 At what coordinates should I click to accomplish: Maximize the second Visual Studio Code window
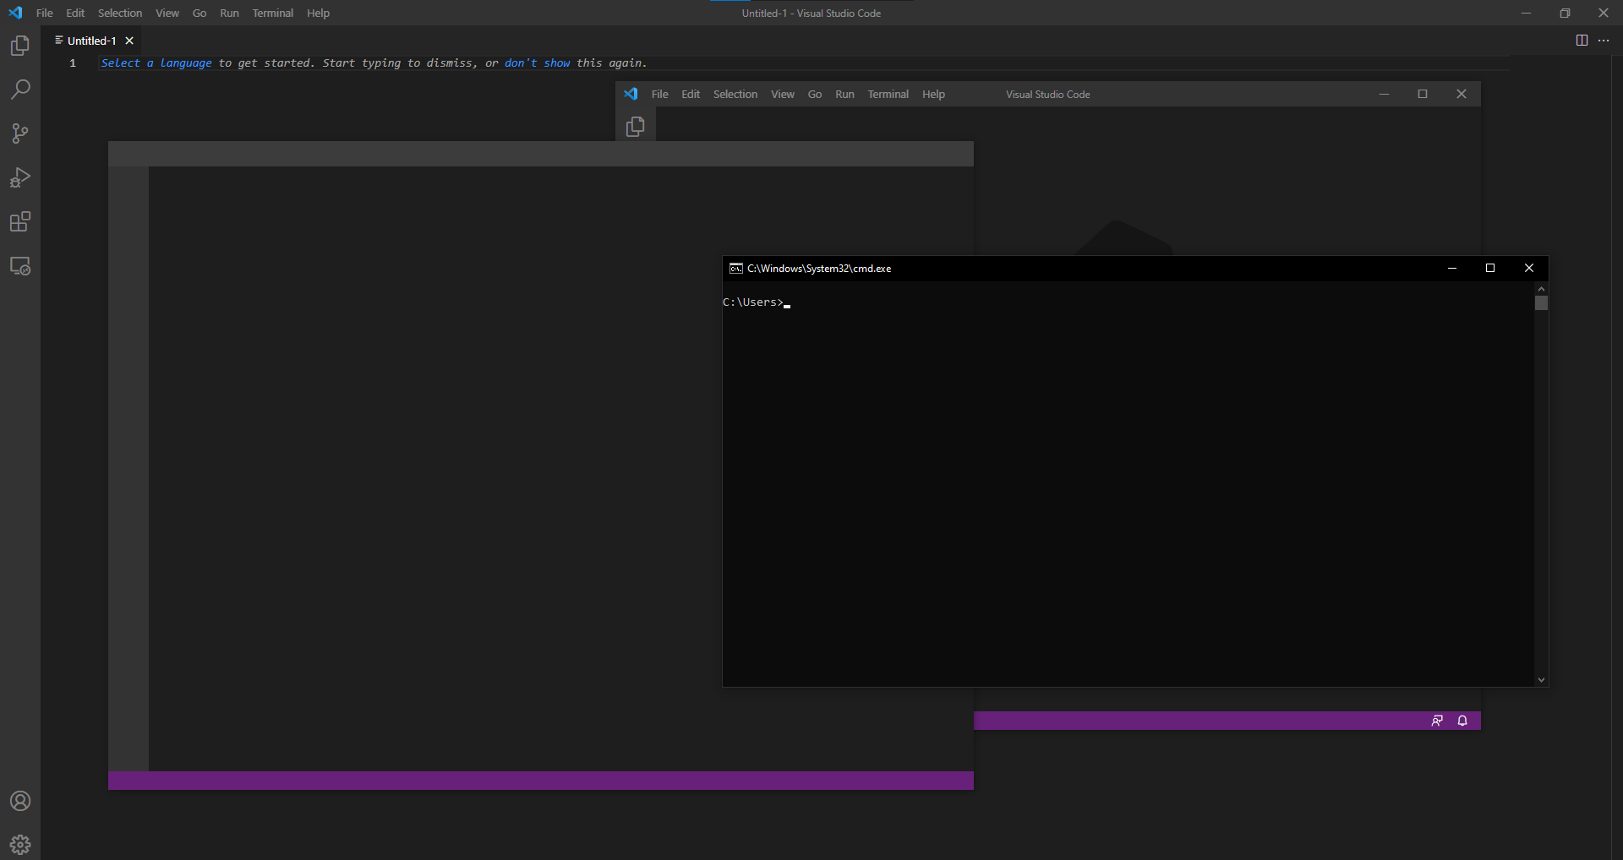(x=1423, y=94)
